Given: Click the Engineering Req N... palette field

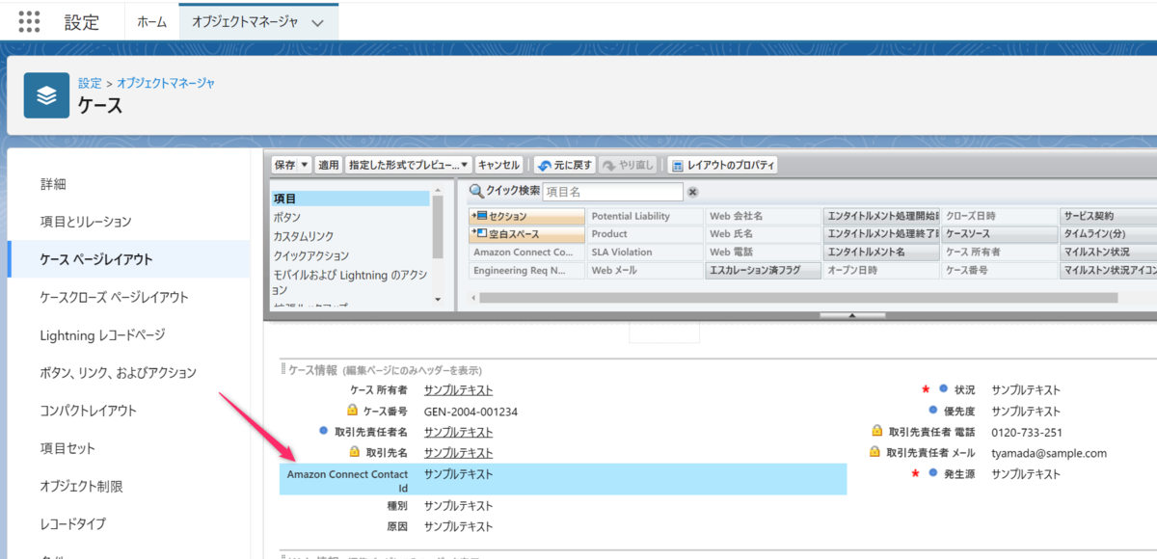Looking at the screenshot, I should pos(526,271).
